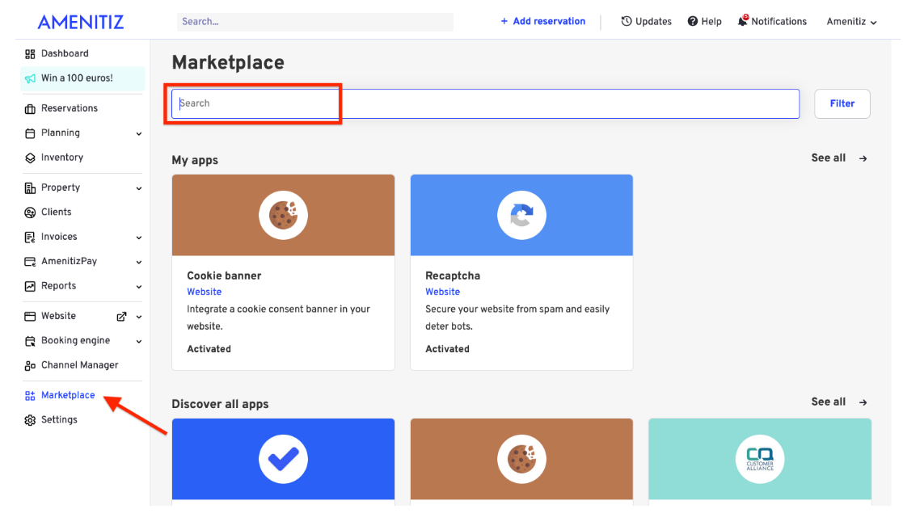Click the Recaptcha app icon
903x526 pixels.
pyautogui.click(x=521, y=216)
